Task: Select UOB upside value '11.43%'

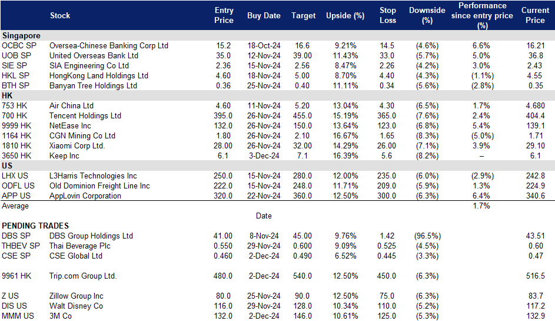Action: 345,55
